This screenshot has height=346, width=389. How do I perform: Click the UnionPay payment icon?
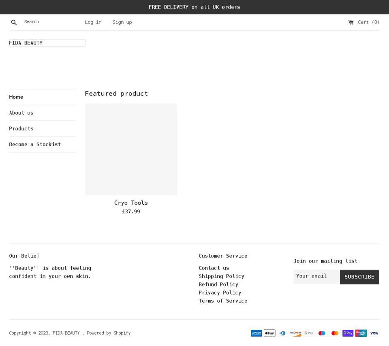click(361, 333)
